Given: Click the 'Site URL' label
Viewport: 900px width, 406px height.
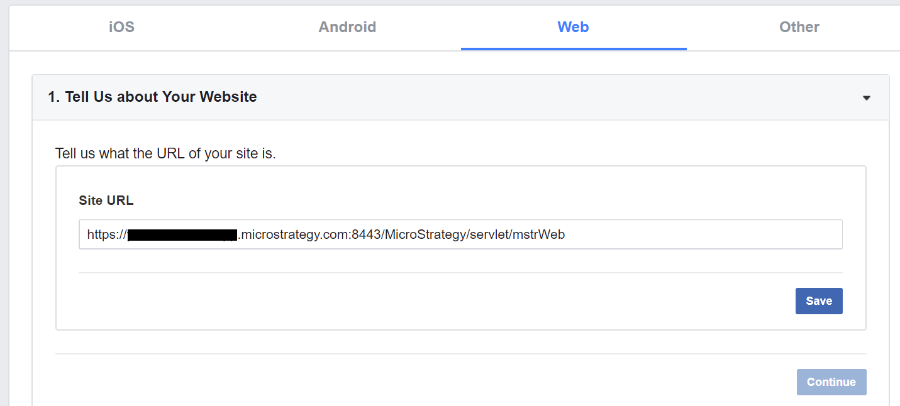Looking at the screenshot, I should pos(106,200).
